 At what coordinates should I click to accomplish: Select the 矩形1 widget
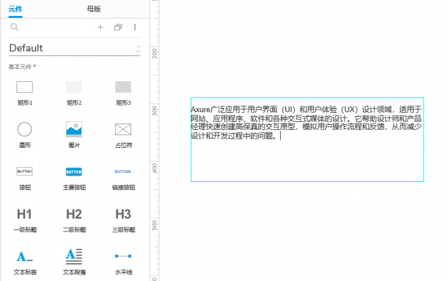click(x=25, y=93)
